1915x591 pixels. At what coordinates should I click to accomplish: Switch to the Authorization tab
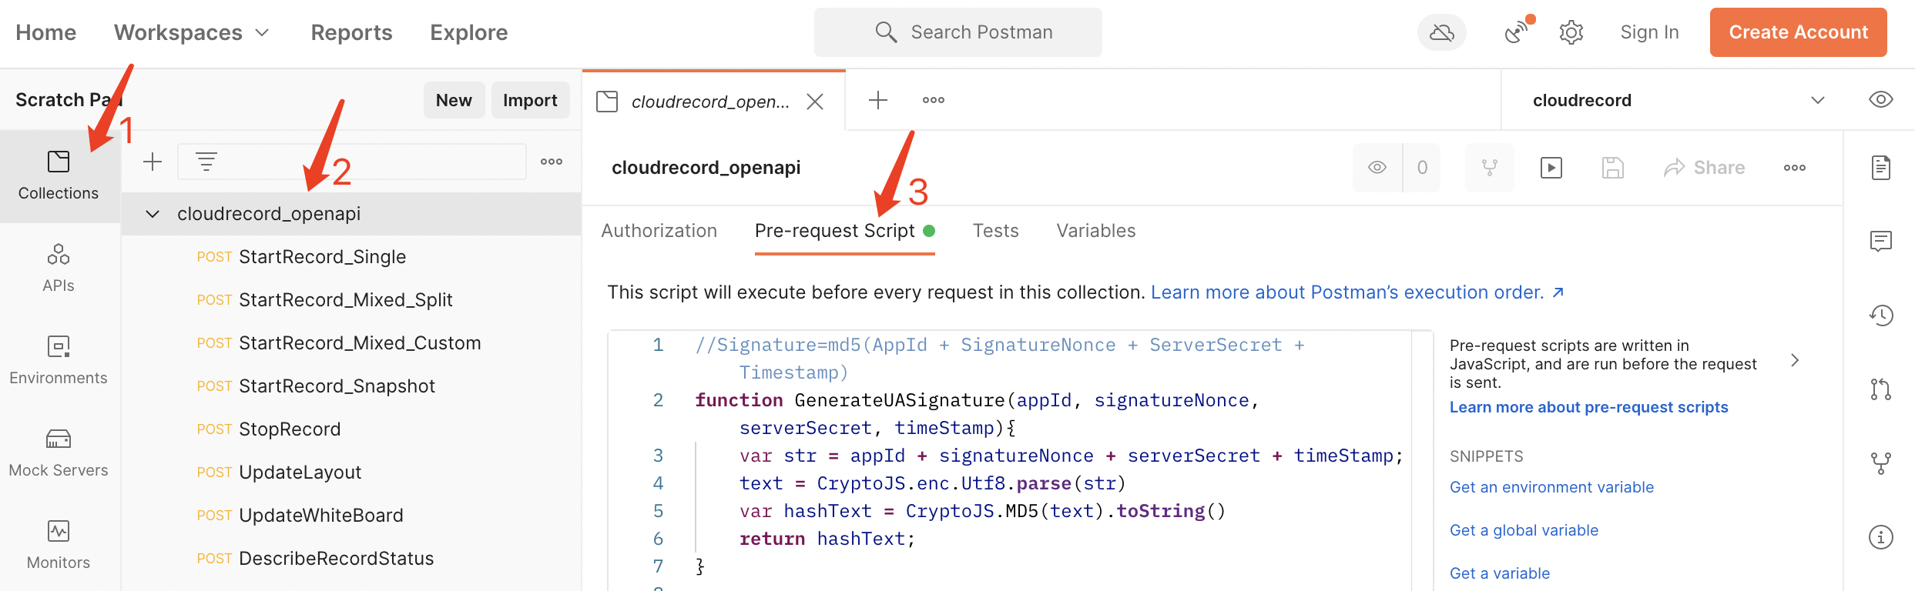point(659,231)
